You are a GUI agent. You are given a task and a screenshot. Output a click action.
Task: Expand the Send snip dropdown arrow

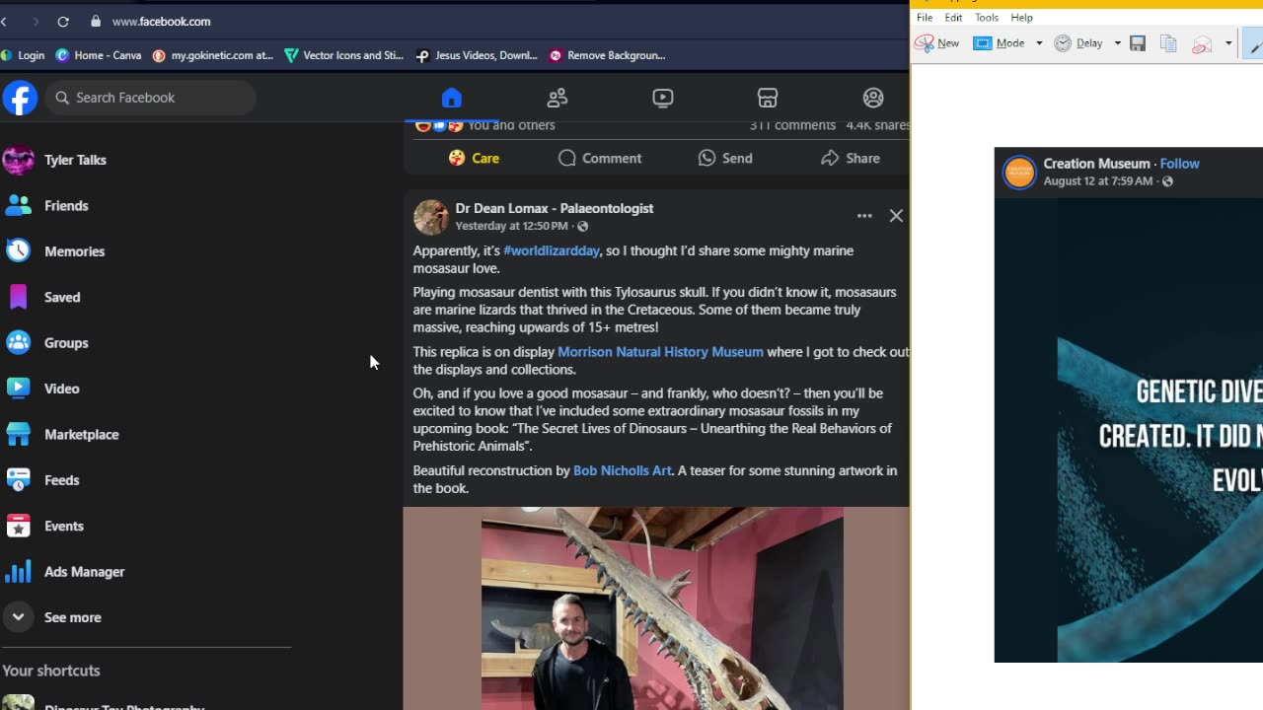click(1228, 43)
